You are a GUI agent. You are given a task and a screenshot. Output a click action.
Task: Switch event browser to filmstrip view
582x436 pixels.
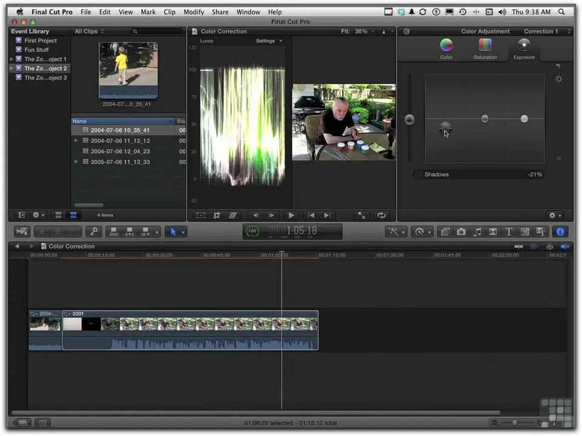(x=58, y=215)
